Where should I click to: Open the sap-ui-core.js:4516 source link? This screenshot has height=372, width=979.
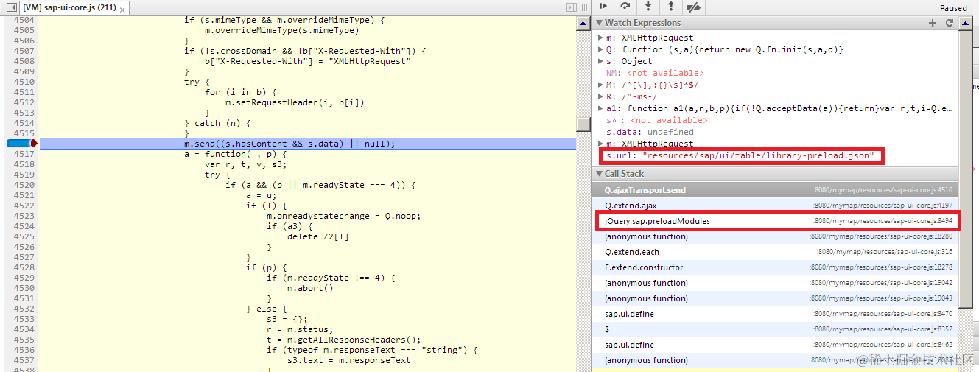(x=884, y=190)
